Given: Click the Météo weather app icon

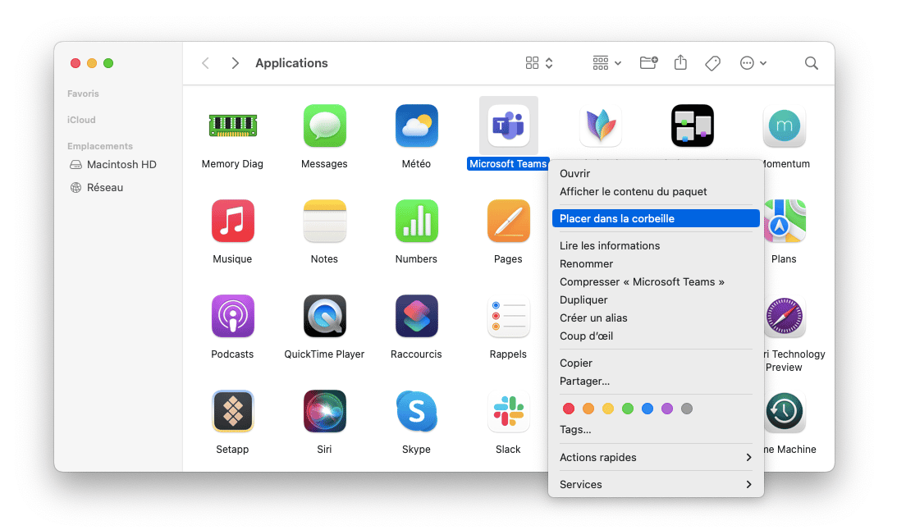Looking at the screenshot, I should point(416,126).
